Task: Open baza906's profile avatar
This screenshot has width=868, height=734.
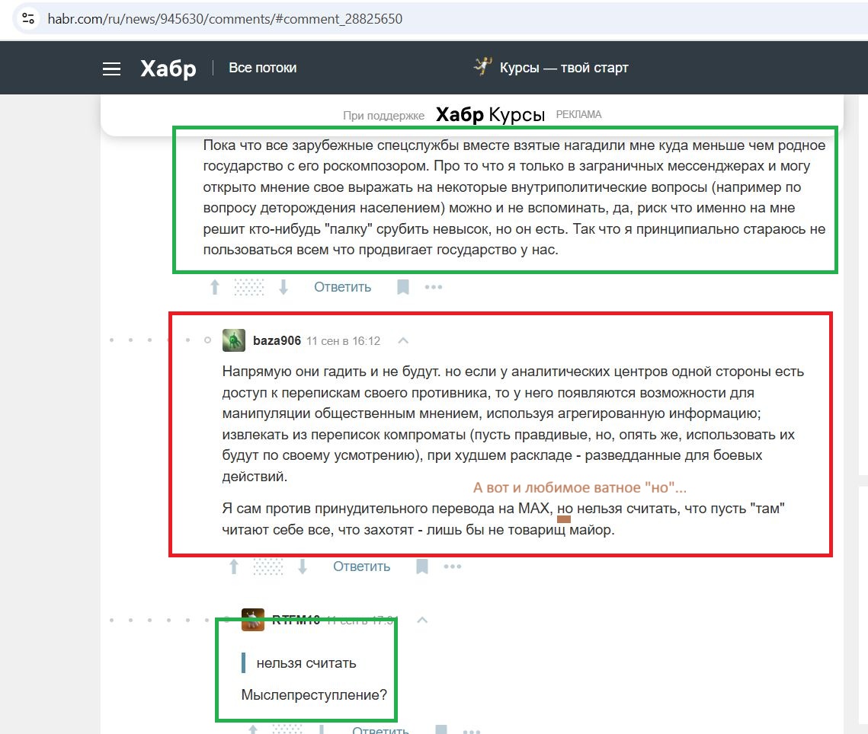Action: pos(234,340)
